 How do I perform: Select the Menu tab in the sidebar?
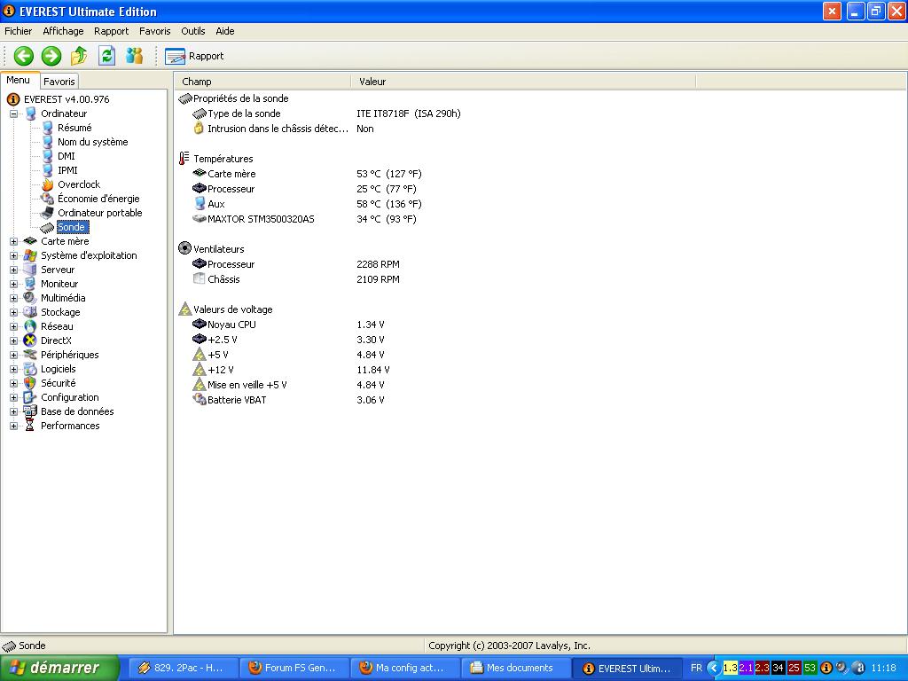point(19,81)
